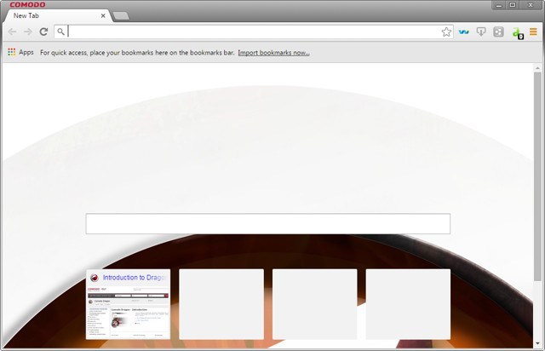The image size is (545, 351).
Task: Open a new tab with the tab button
Action: click(x=121, y=16)
